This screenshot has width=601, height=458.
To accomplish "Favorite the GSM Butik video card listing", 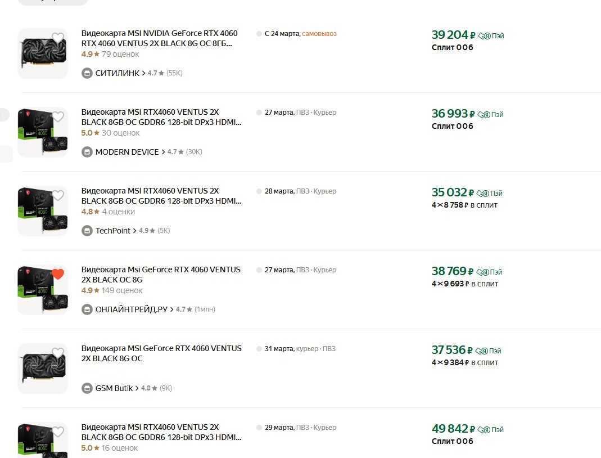I will (57, 353).
